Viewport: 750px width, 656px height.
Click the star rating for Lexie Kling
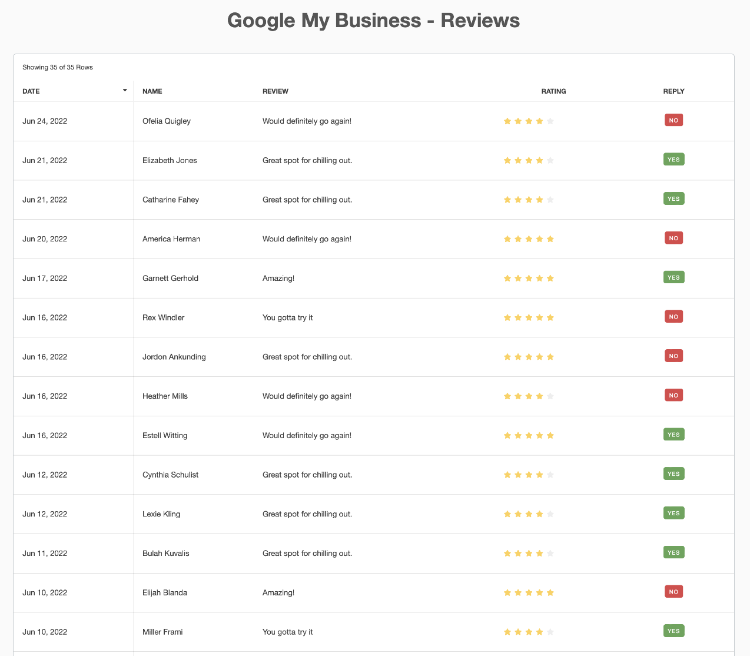click(529, 514)
